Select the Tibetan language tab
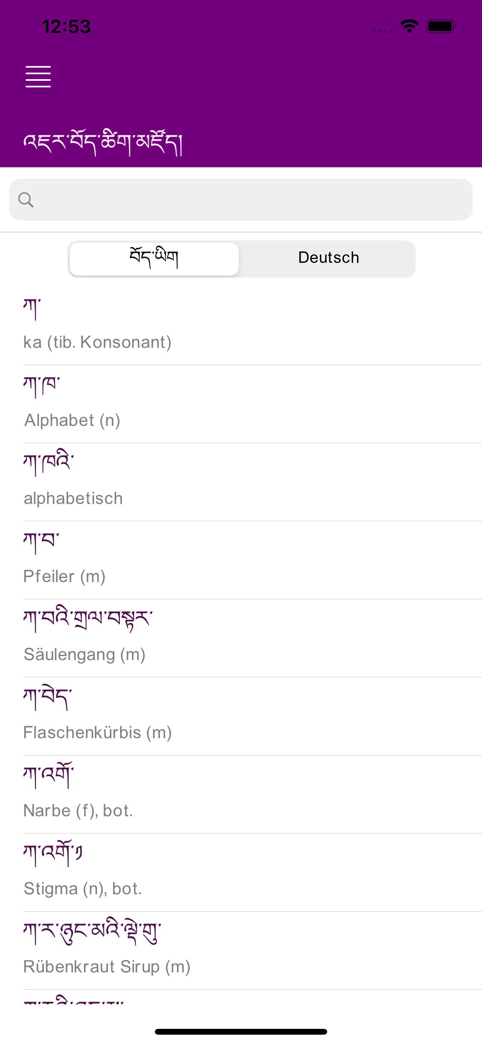 point(154,258)
